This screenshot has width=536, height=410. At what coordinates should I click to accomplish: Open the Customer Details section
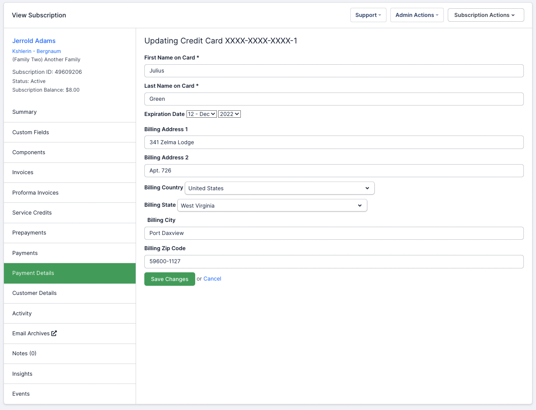(x=34, y=293)
